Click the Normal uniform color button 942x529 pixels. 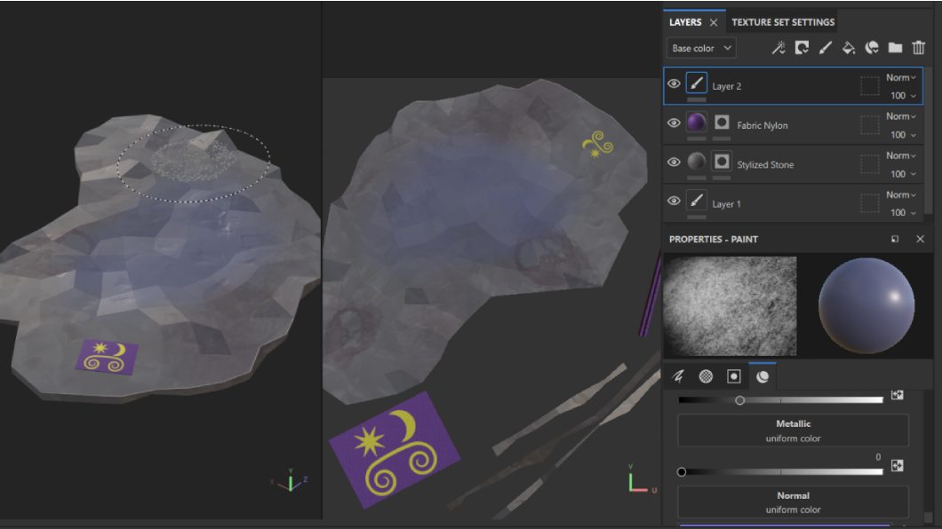[x=793, y=502]
